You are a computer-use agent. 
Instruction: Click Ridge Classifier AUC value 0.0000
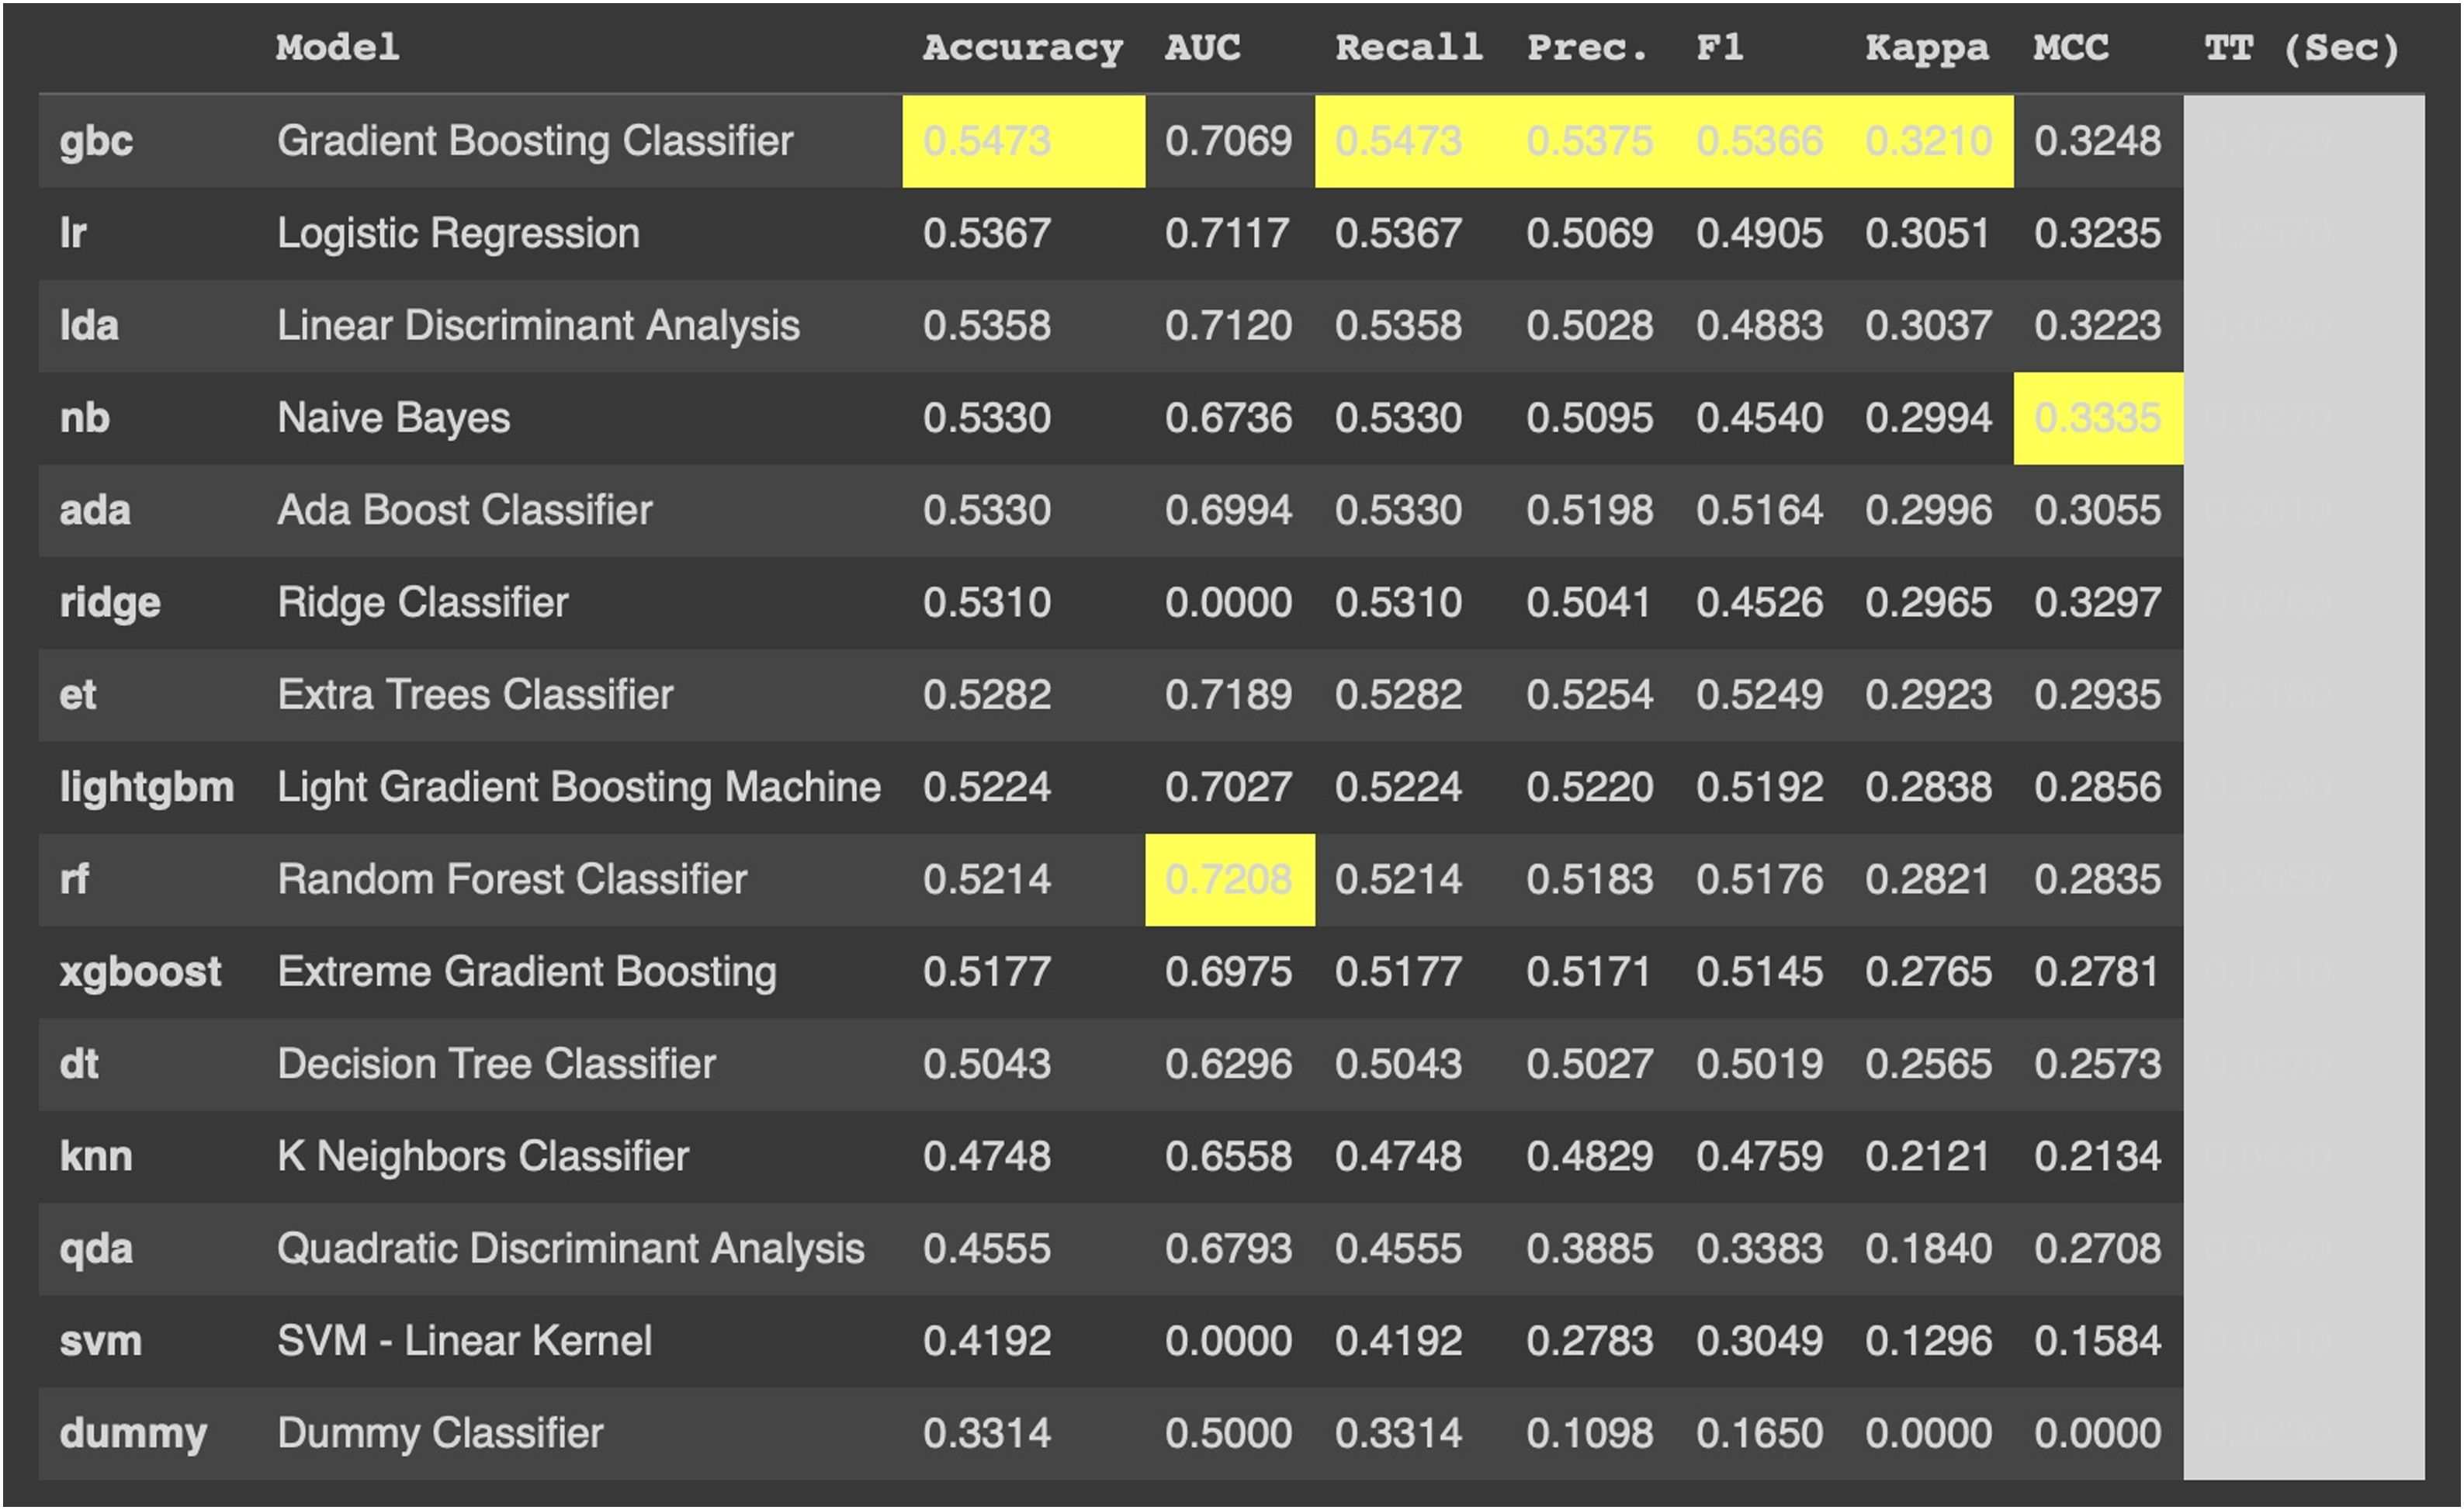(1228, 602)
